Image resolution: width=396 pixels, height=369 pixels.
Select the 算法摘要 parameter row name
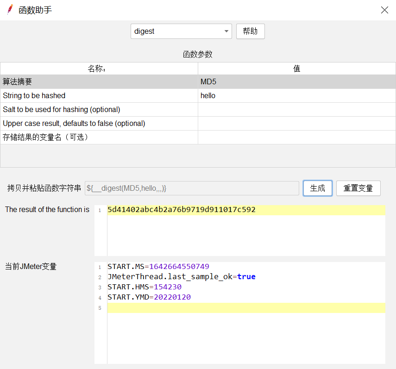(99, 82)
